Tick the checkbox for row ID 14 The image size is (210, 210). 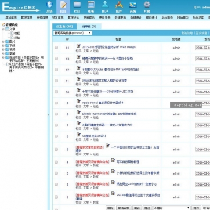point(56,48)
